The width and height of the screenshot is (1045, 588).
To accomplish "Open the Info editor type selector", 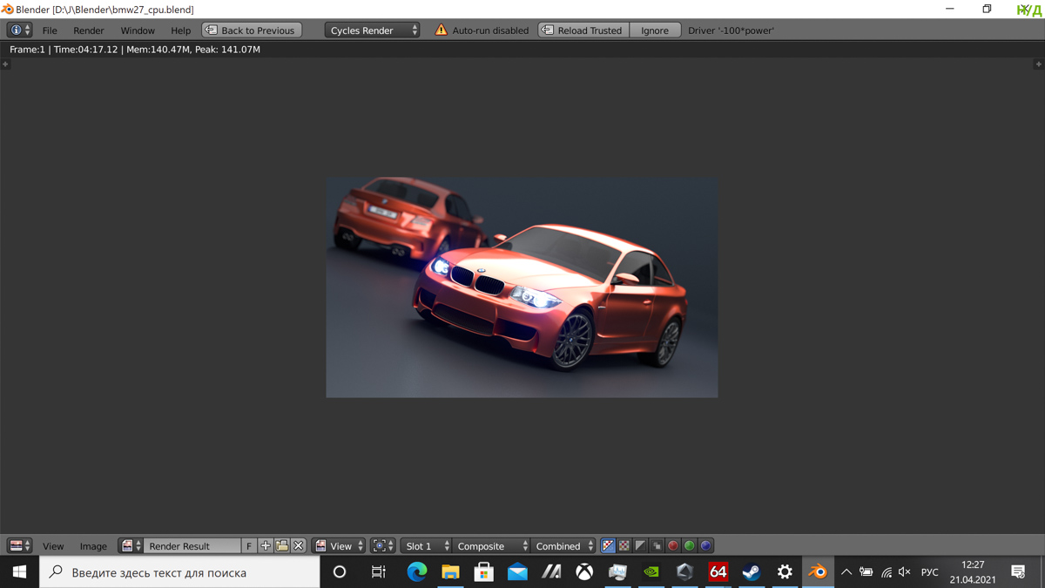I will [x=19, y=30].
